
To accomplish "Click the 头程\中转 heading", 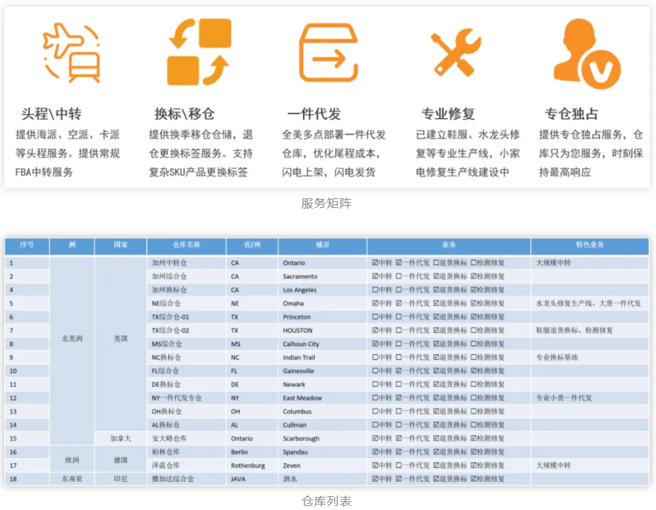I will pos(52,114).
